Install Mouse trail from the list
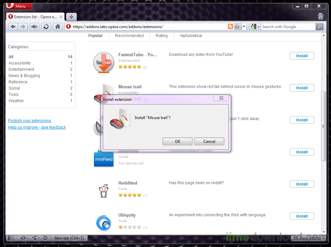331x247 pixels. (302, 88)
